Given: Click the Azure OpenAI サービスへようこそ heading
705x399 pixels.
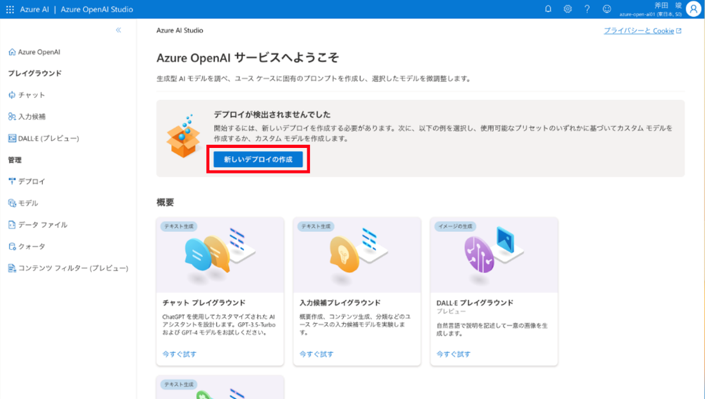Looking at the screenshot, I should 247,58.
